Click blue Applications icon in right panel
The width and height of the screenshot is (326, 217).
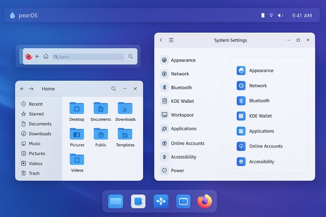pyautogui.click(x=241, y=131)
